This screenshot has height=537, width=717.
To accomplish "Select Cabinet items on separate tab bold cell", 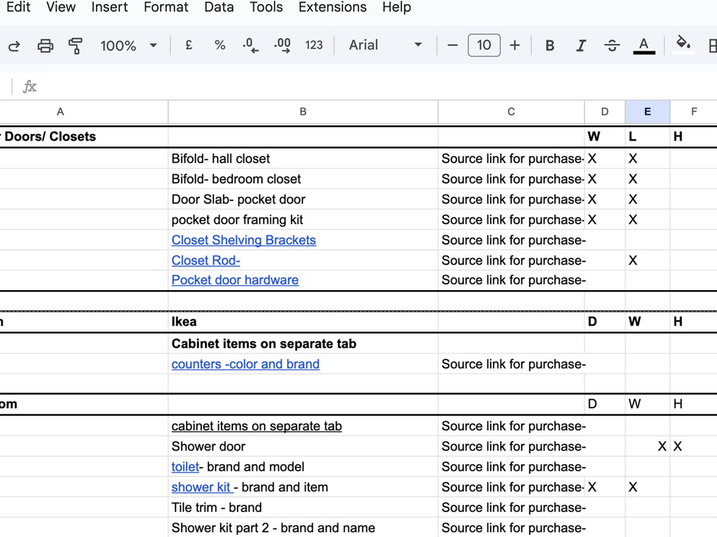I will (303, 343).
